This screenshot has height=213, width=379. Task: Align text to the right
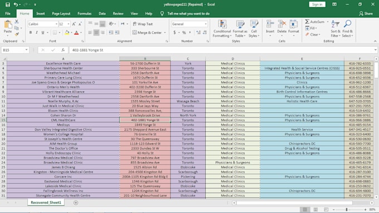click(103, 32)
